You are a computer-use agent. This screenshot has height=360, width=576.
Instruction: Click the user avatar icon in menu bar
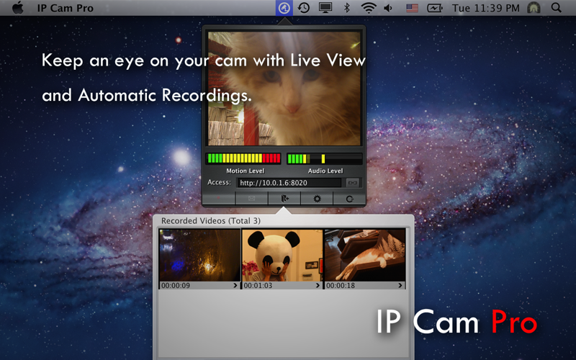click(x=534, y=8)
